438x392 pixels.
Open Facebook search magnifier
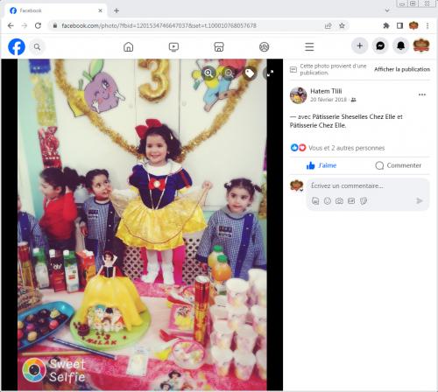point(37,46)
